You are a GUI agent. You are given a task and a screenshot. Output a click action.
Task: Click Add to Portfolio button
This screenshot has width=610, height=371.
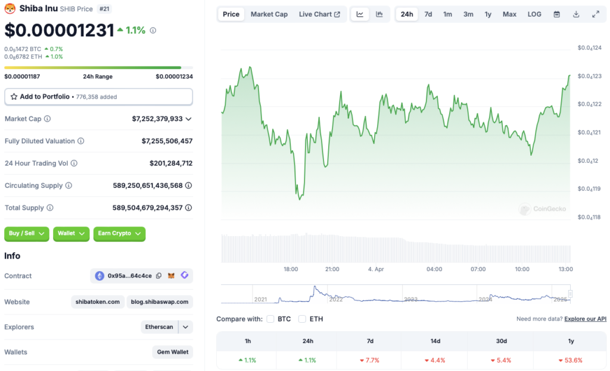[x=98, y=97]
